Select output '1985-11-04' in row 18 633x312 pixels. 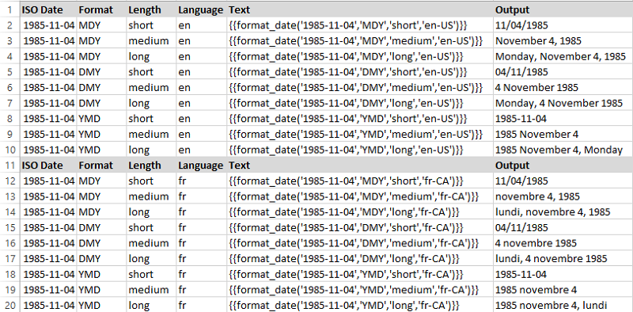(563, 274)
